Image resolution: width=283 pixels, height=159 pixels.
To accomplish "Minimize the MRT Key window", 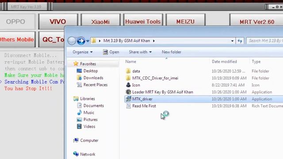I will [273, 7].
